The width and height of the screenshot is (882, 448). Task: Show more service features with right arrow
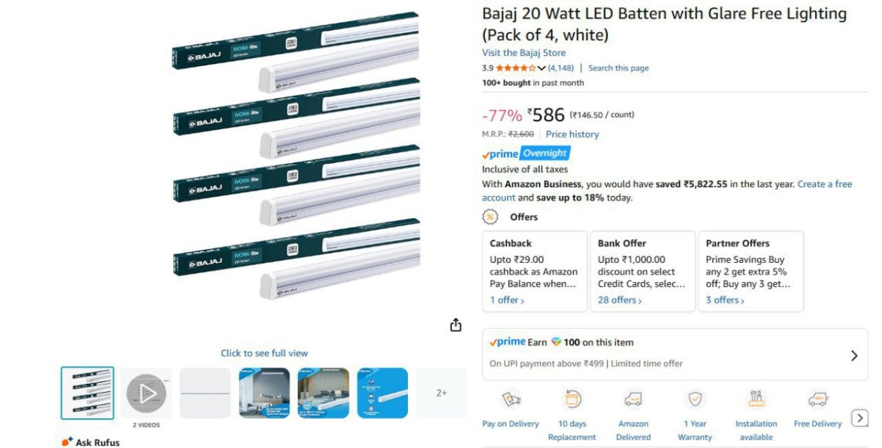[860, 418]
